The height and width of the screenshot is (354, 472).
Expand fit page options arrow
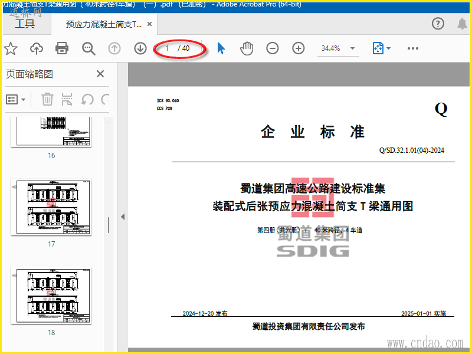389,48
